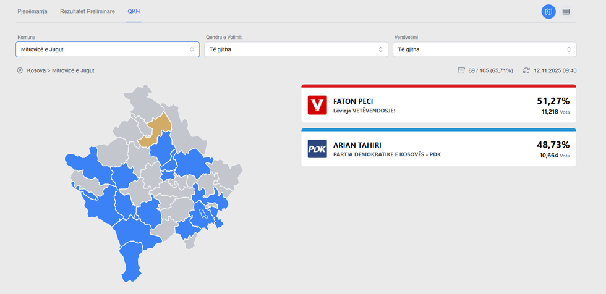The width and height of the screenshot is (606, 294).
Task: Switch to map view icon
Action: click(548, 12)
